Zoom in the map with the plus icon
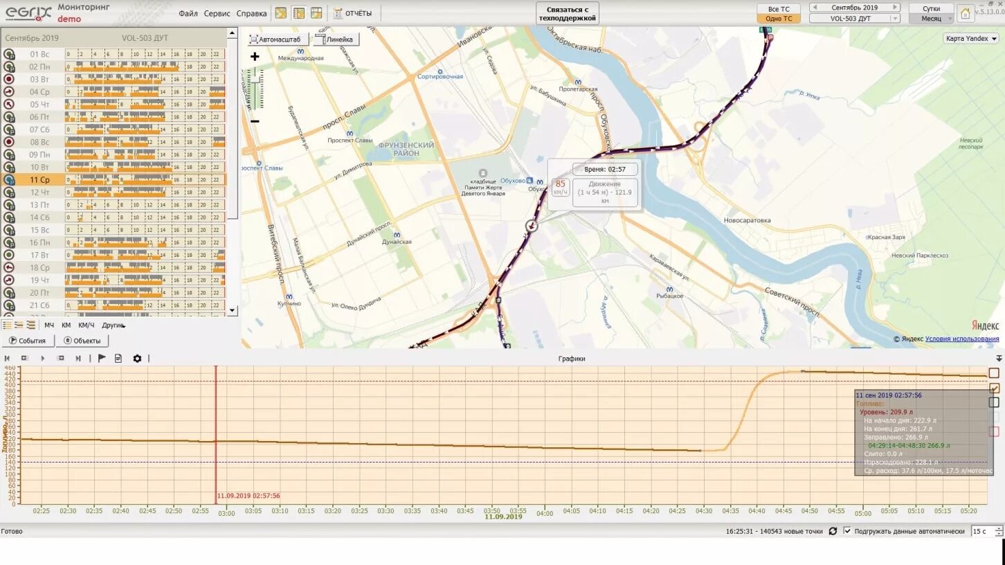Viewport: 1005px width, 565px height. pyautogui.click(x=254, y=57)
